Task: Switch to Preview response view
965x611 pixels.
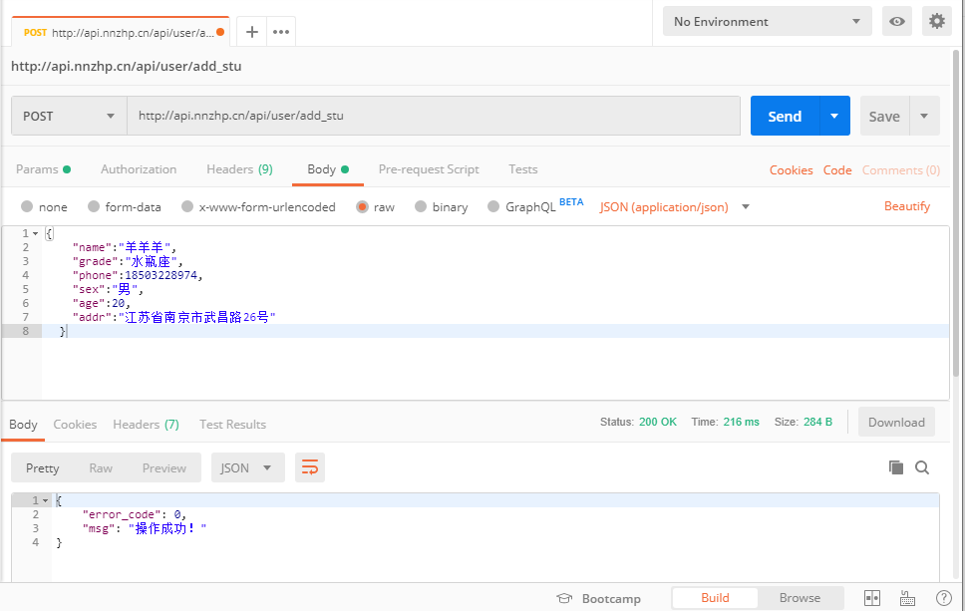Action: [x=163, y=467]
